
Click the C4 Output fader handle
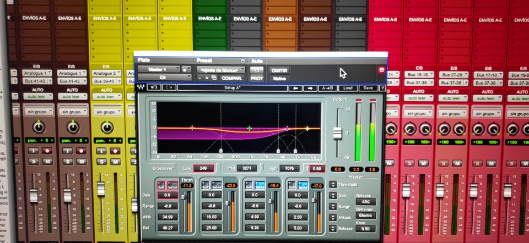click(337, 133)
